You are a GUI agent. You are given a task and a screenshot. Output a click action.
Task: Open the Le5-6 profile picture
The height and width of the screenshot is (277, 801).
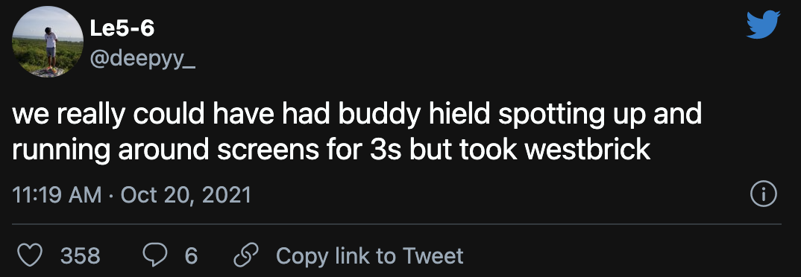48,42
